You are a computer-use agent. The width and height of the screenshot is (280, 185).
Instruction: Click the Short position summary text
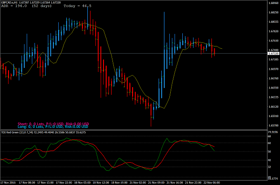point(53,124)
